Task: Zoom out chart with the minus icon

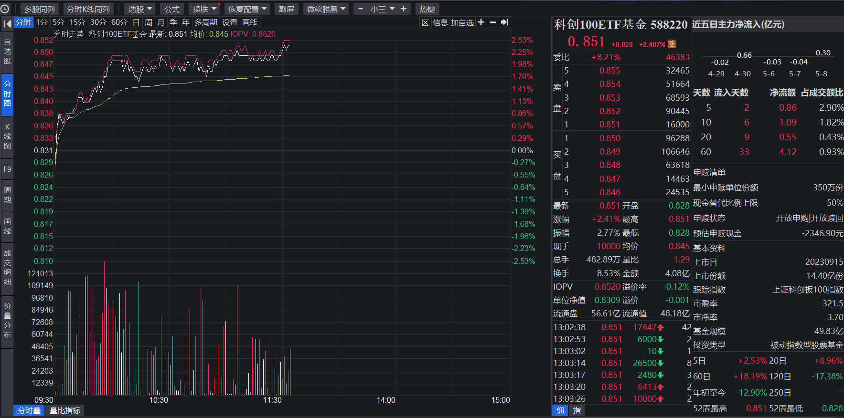Action: [x=493, y=22]
